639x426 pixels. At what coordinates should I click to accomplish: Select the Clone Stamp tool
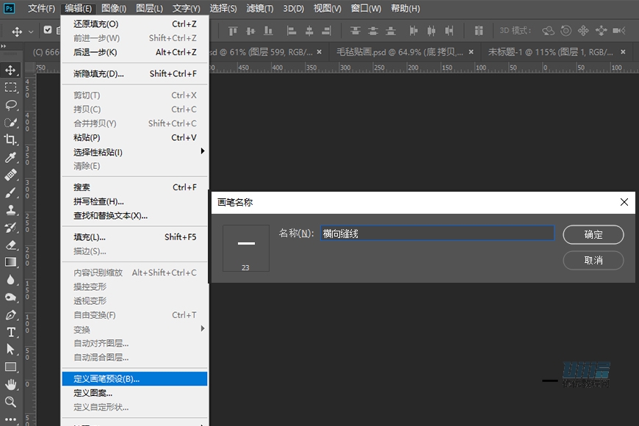pos(10,210)
